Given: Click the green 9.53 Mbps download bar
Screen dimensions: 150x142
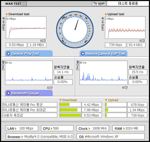Looking at the screenshot, I should point(70,115).
